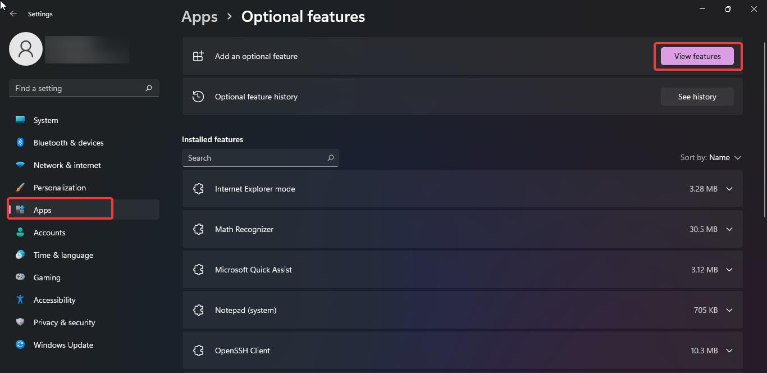Click the Gaming controller icon
Image resolution: width=767 pixels, height=373 pixels.
(x=20, y=278)
